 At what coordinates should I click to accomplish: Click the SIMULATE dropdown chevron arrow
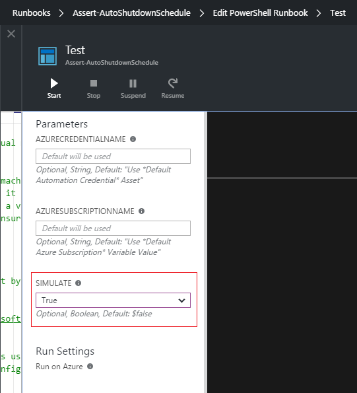click(x=181, y=301)
